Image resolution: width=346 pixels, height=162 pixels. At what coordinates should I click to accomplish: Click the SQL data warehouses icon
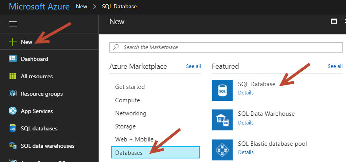(13, 146)
